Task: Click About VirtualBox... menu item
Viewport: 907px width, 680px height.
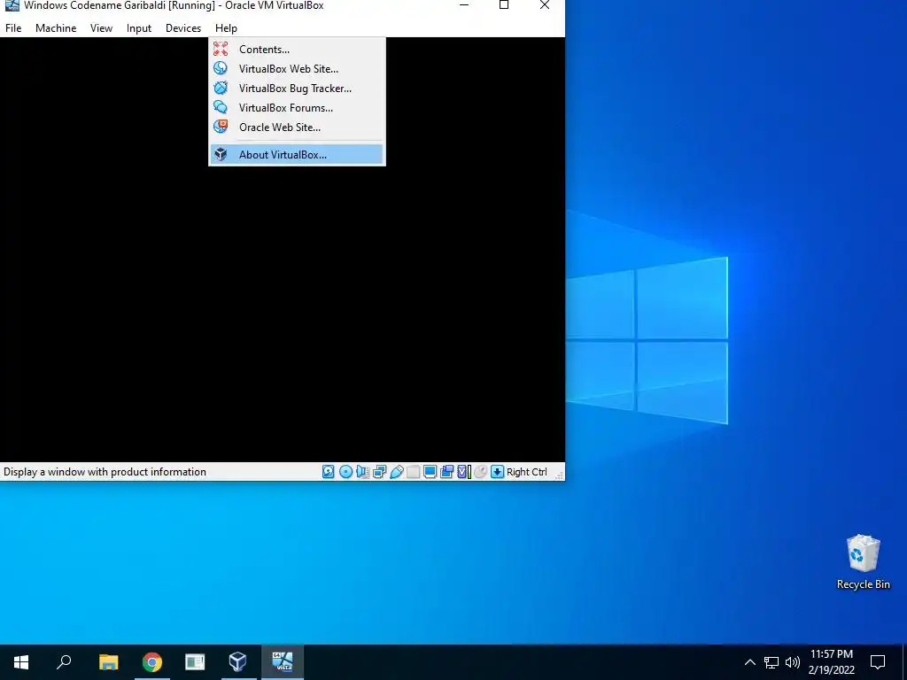Action: (297, 154)
